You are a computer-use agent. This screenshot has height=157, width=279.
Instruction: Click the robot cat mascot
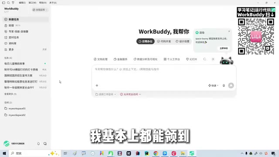click(227, 61)
